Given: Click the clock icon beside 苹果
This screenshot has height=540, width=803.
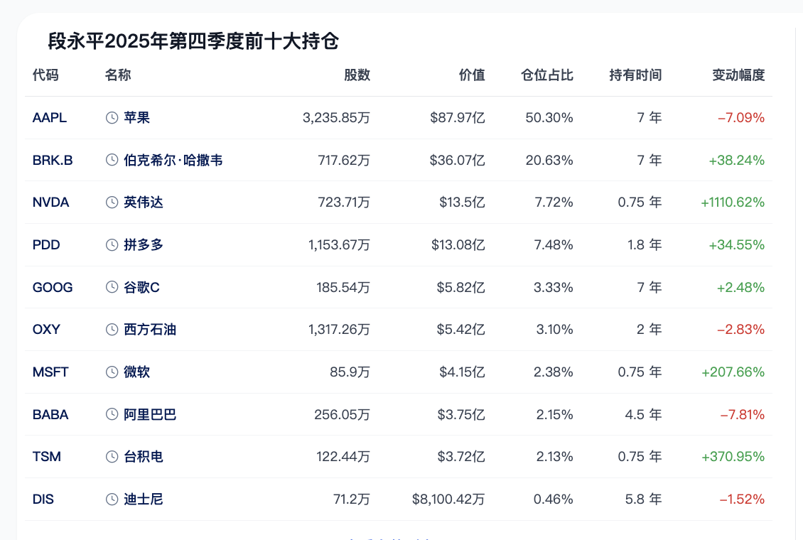Looking at the screenshot, I should (112, 118).
